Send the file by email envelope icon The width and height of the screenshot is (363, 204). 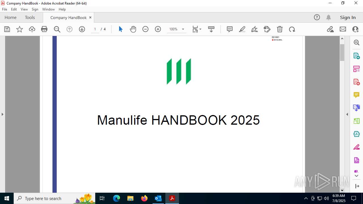(343, 29)
